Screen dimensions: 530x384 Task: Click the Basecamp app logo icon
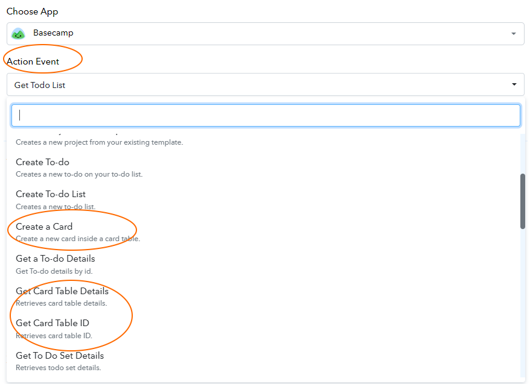18,33
